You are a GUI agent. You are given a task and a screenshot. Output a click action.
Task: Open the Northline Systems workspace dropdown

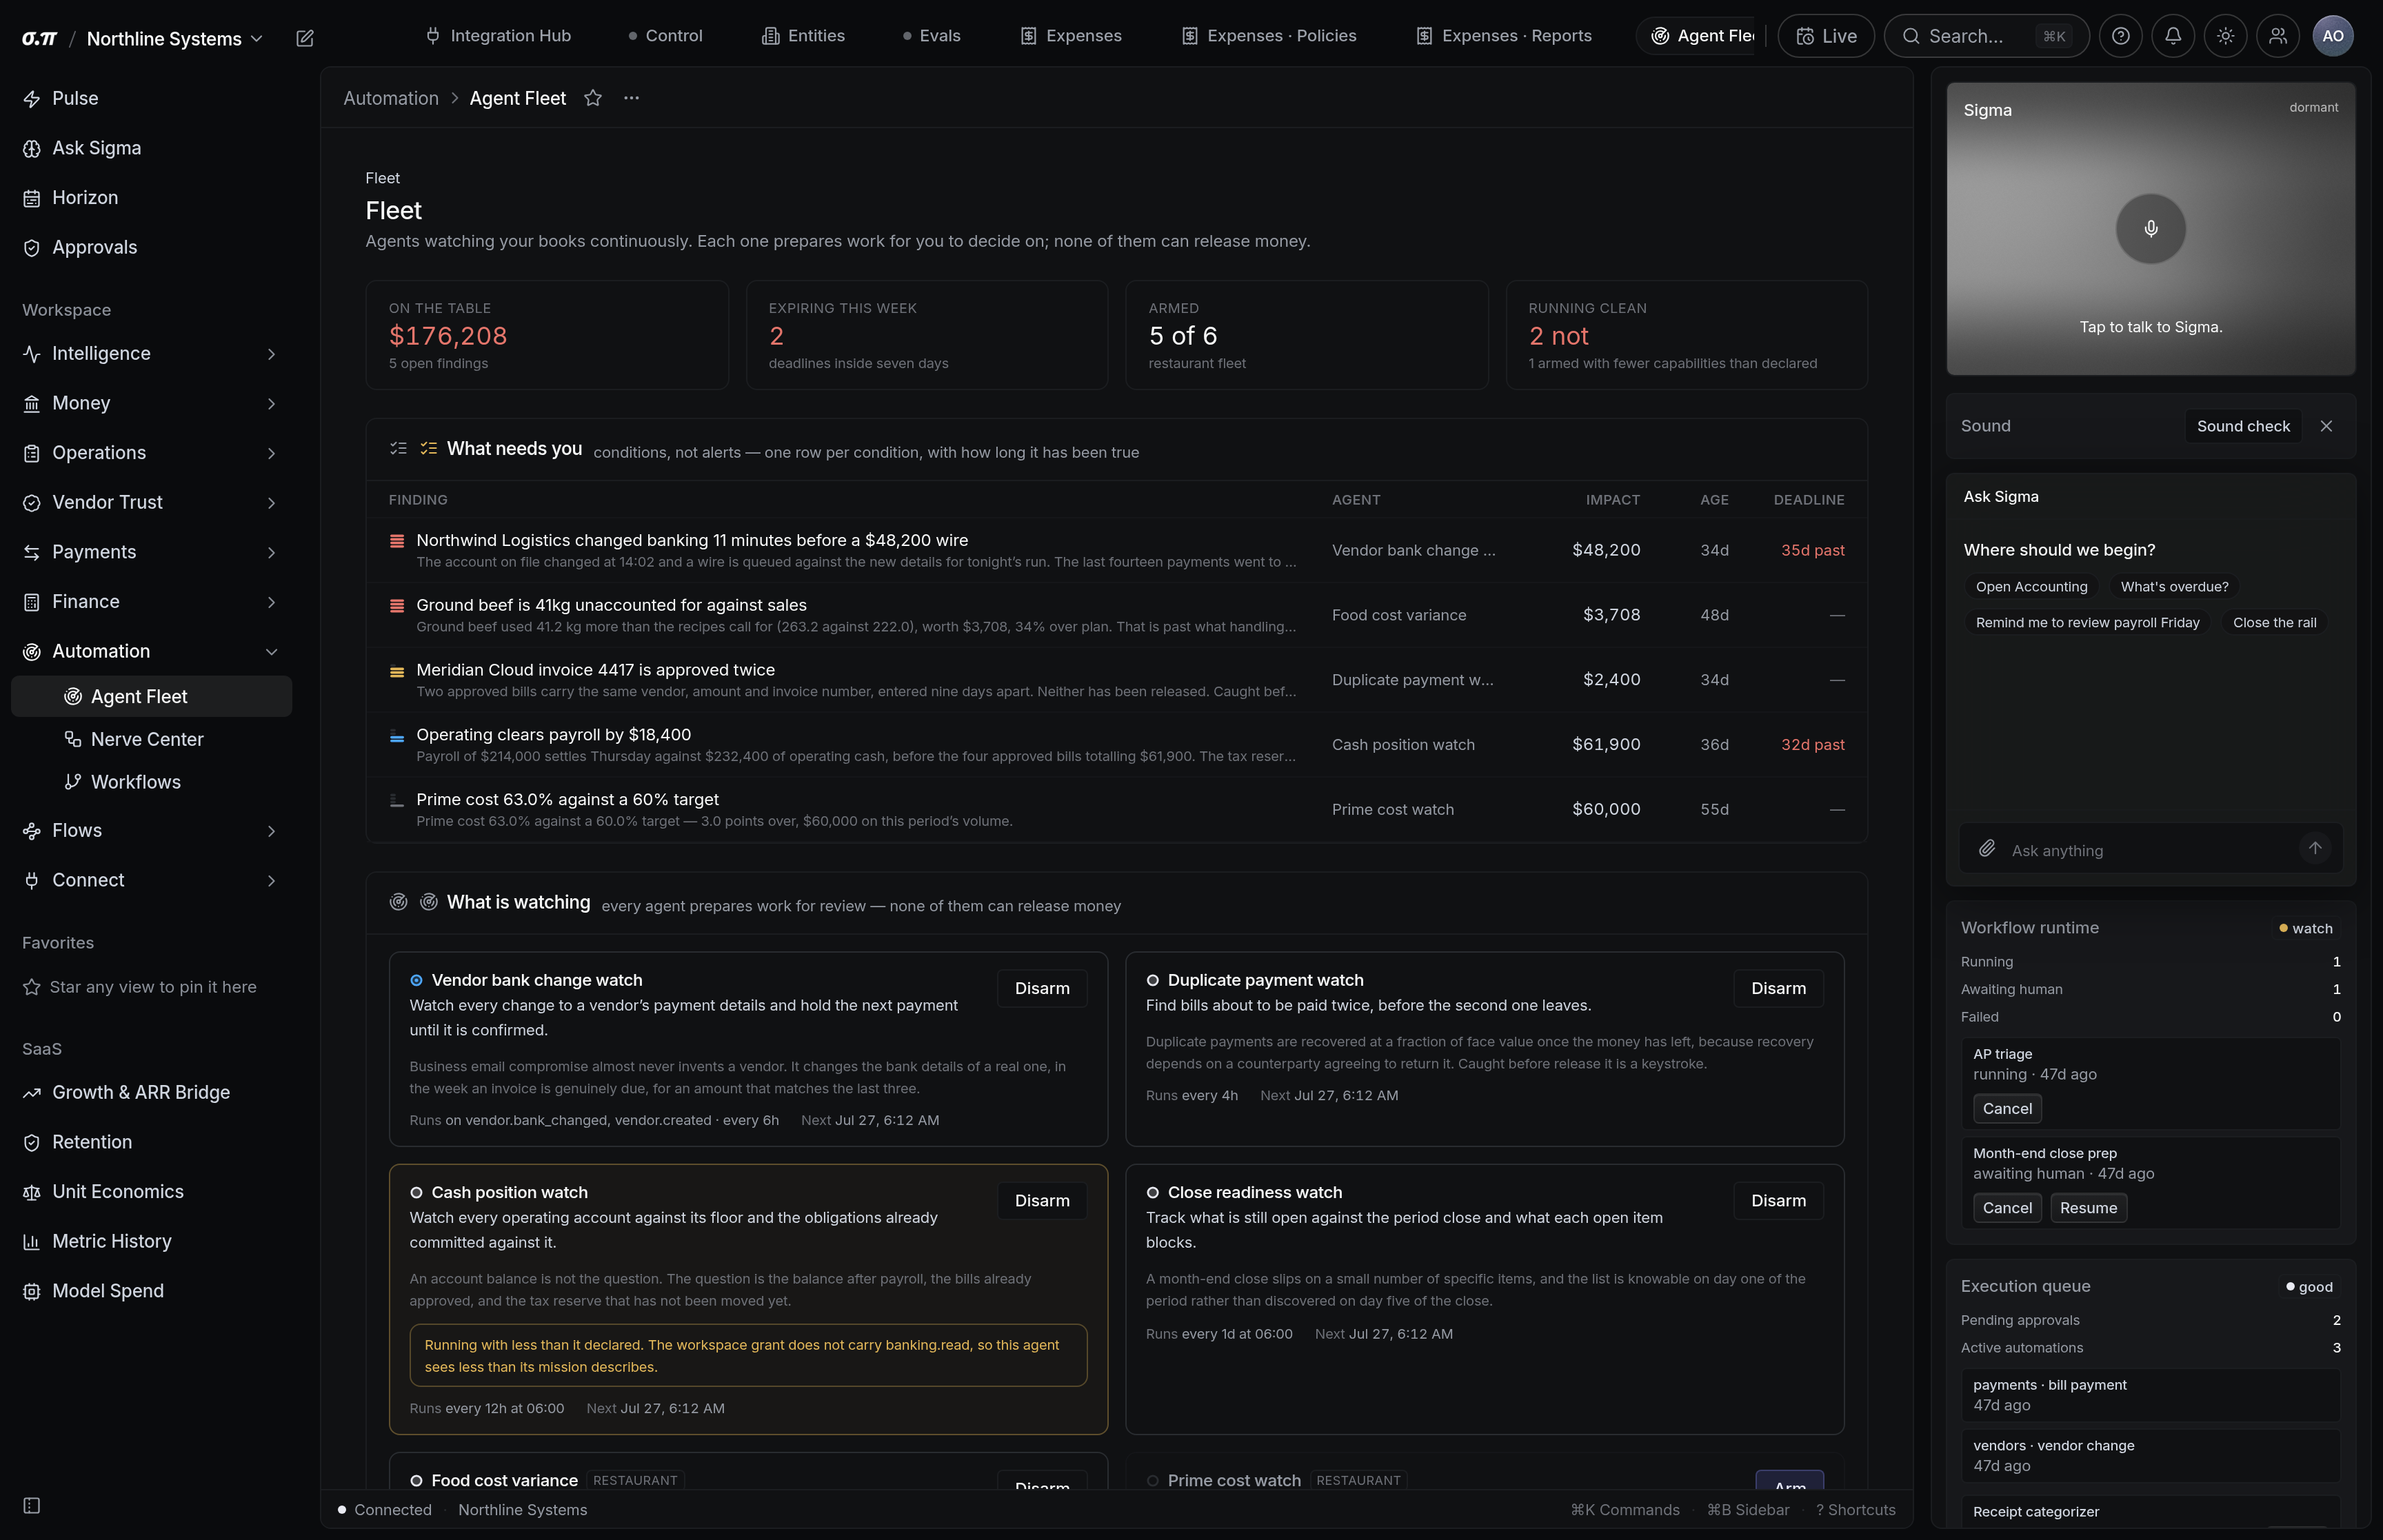coord(175,38)
